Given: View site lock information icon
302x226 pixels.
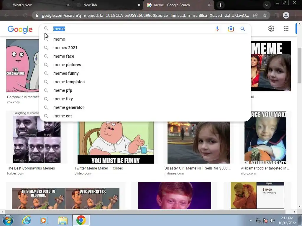Looking at the screenshot, I should (x=37, y=15).
